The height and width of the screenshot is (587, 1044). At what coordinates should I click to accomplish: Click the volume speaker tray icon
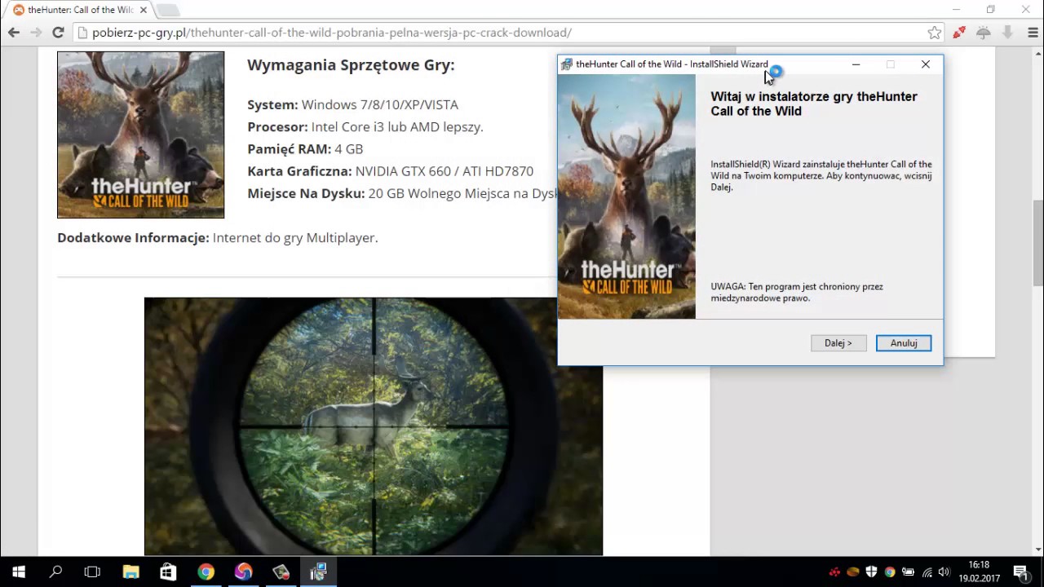(x=944, y=572)
